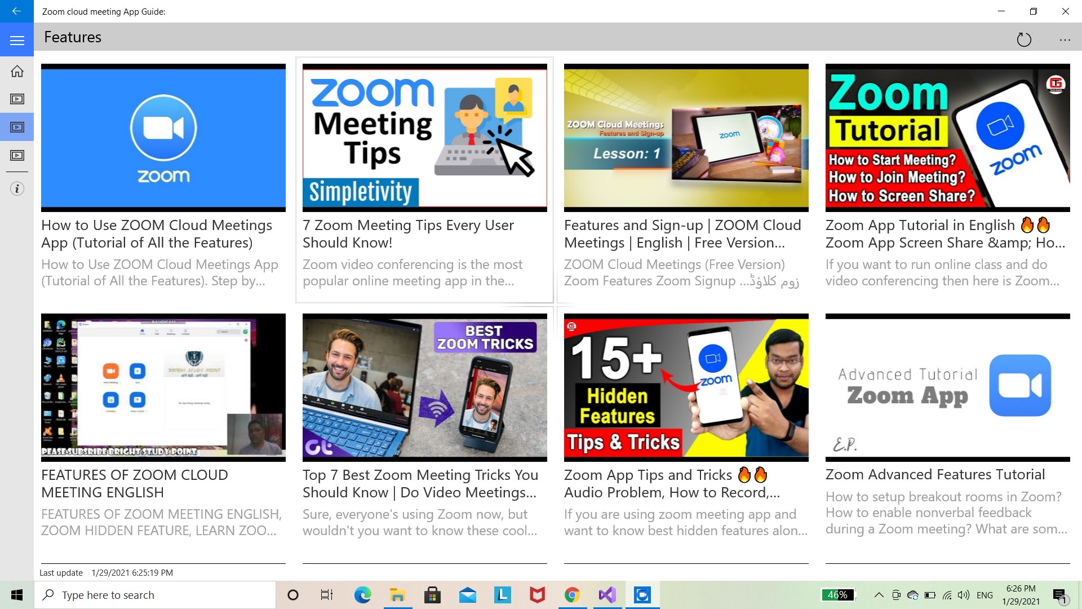Open the hamburger navigation menu

[17, 41]
